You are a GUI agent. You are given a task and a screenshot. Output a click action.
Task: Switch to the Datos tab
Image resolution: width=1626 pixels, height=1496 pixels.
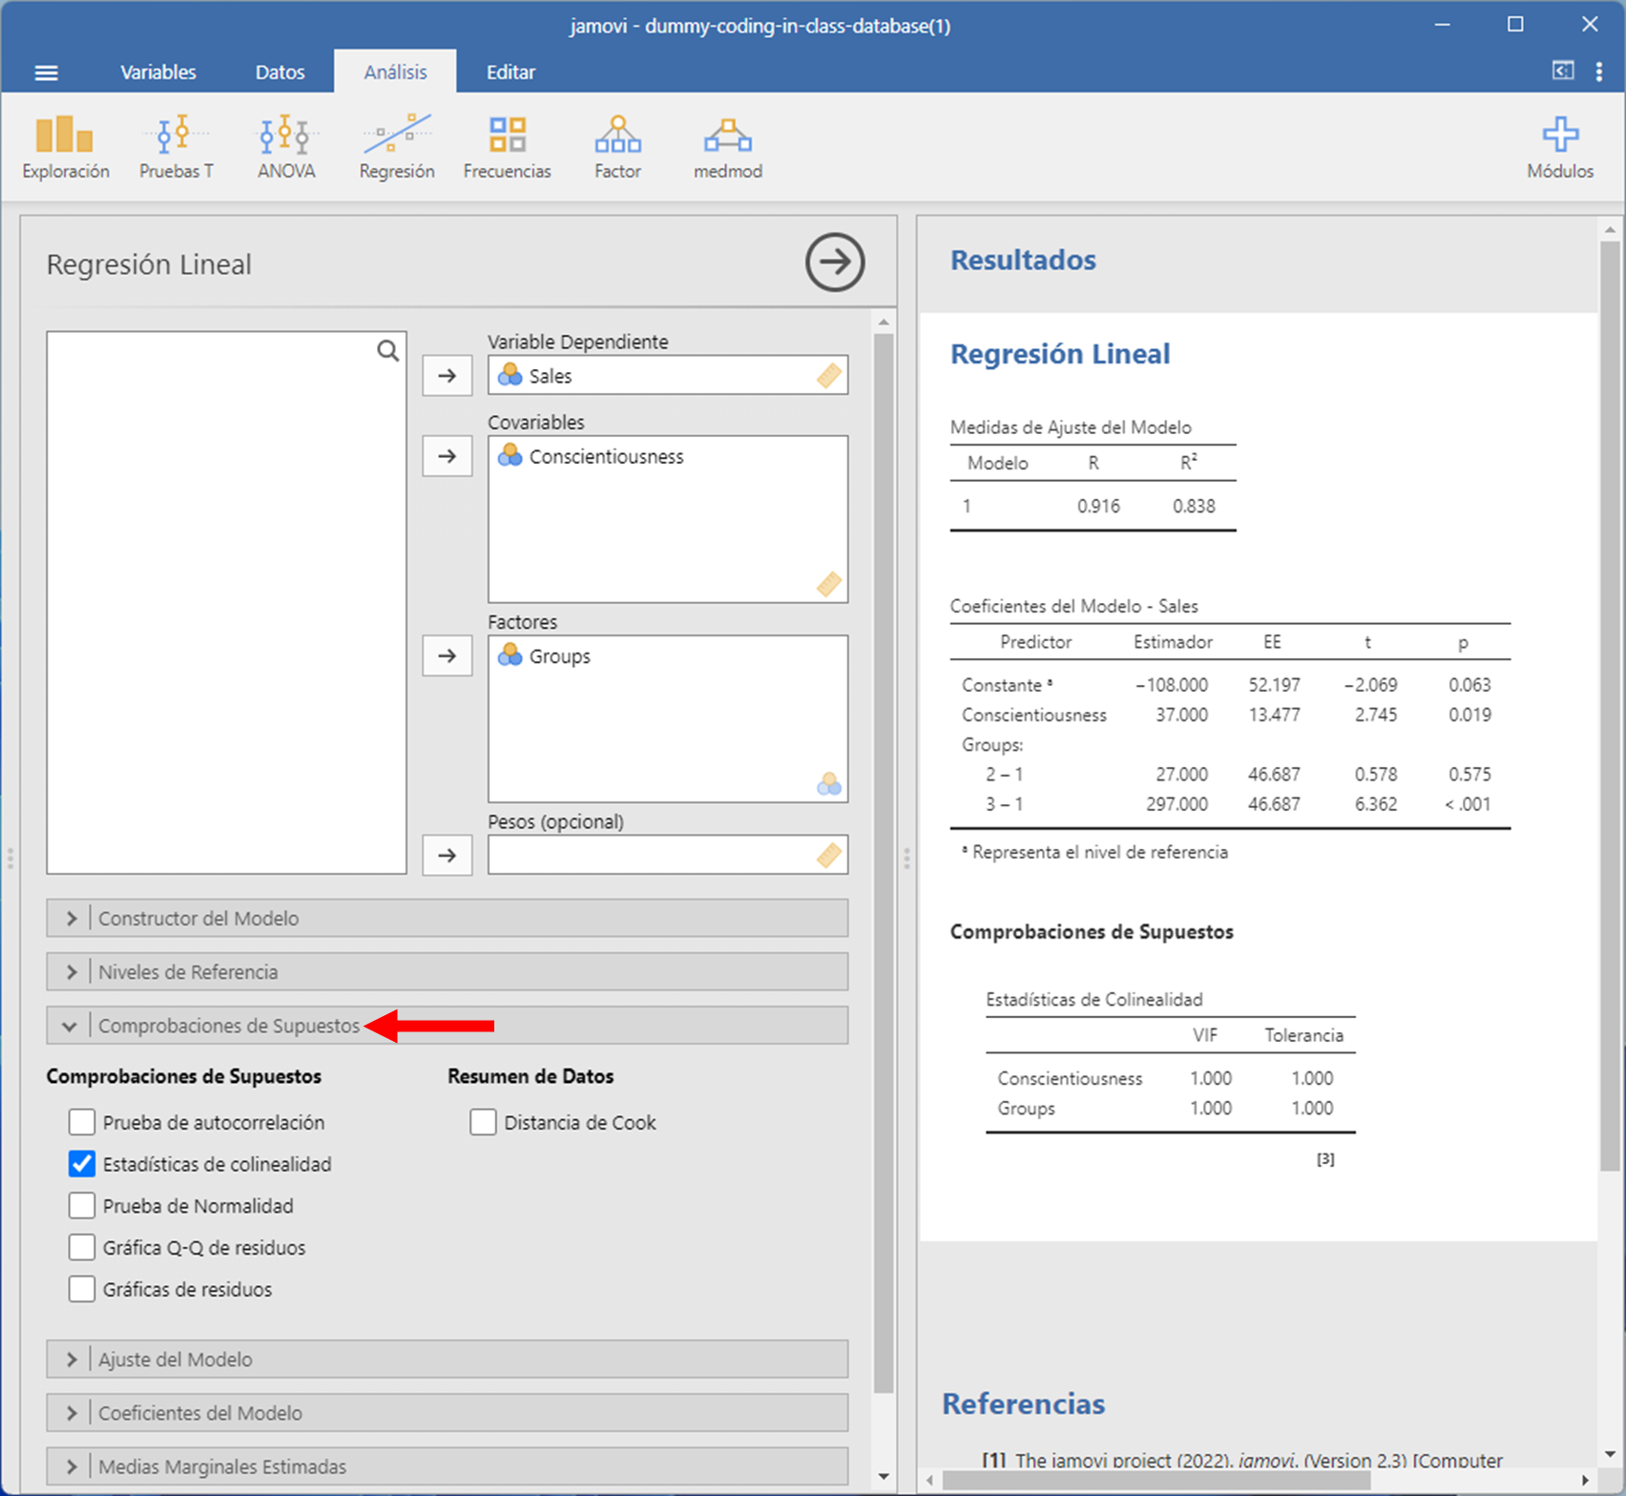click(280, 73)
